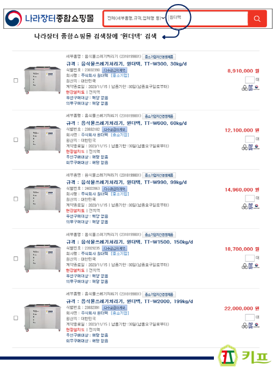Click the 주식회사 원더텍 company link for TT-W990
Viewport: 276px width, 368px height.
pos(94,194)
